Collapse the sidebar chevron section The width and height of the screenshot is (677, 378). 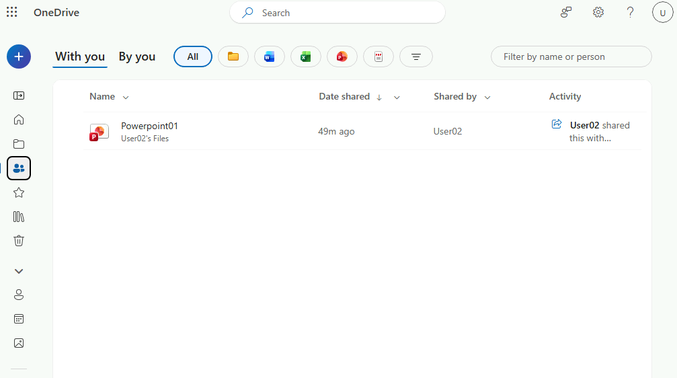tap(19, 271)
